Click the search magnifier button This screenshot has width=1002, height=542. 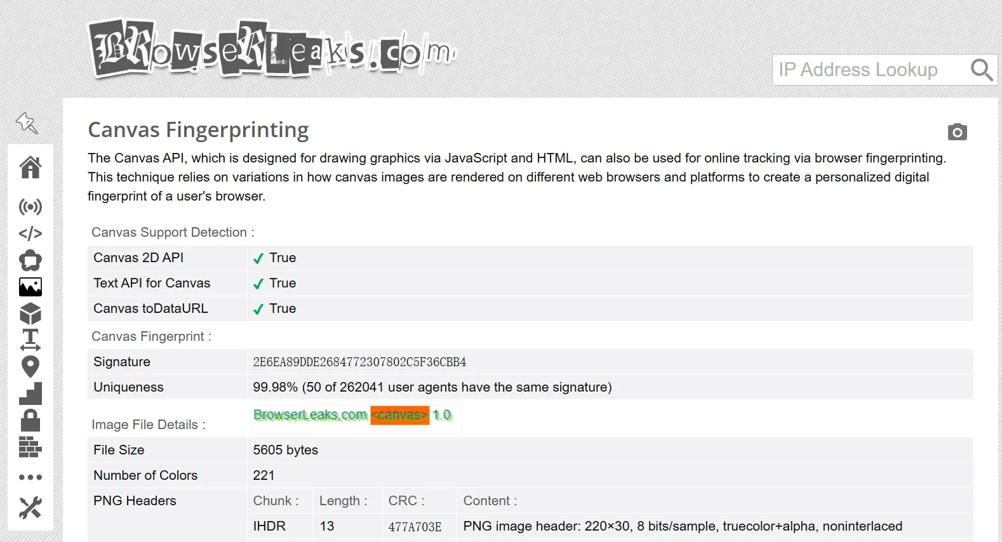coord(982,70)
